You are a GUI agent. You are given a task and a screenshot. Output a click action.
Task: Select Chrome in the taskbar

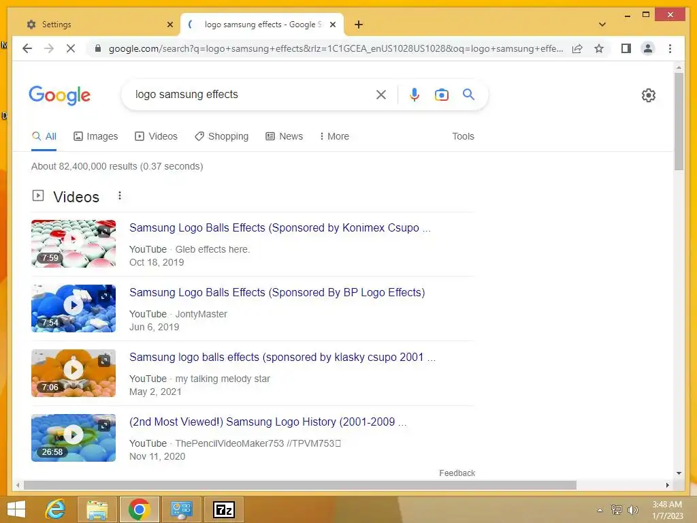[139, 509]
